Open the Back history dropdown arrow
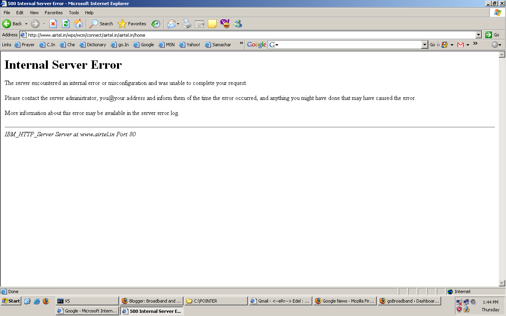 tap(26, 24)
